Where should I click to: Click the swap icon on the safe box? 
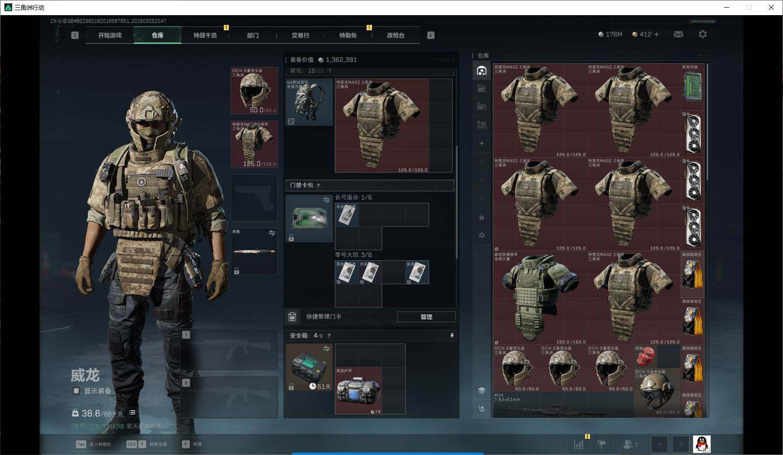click(326, 349)
